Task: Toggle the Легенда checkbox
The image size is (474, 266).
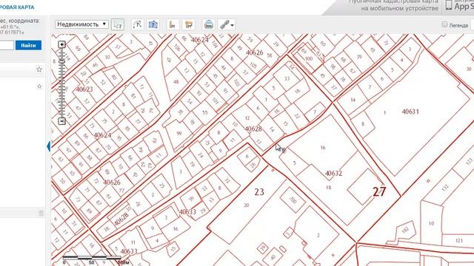Action: coord(444,24)
